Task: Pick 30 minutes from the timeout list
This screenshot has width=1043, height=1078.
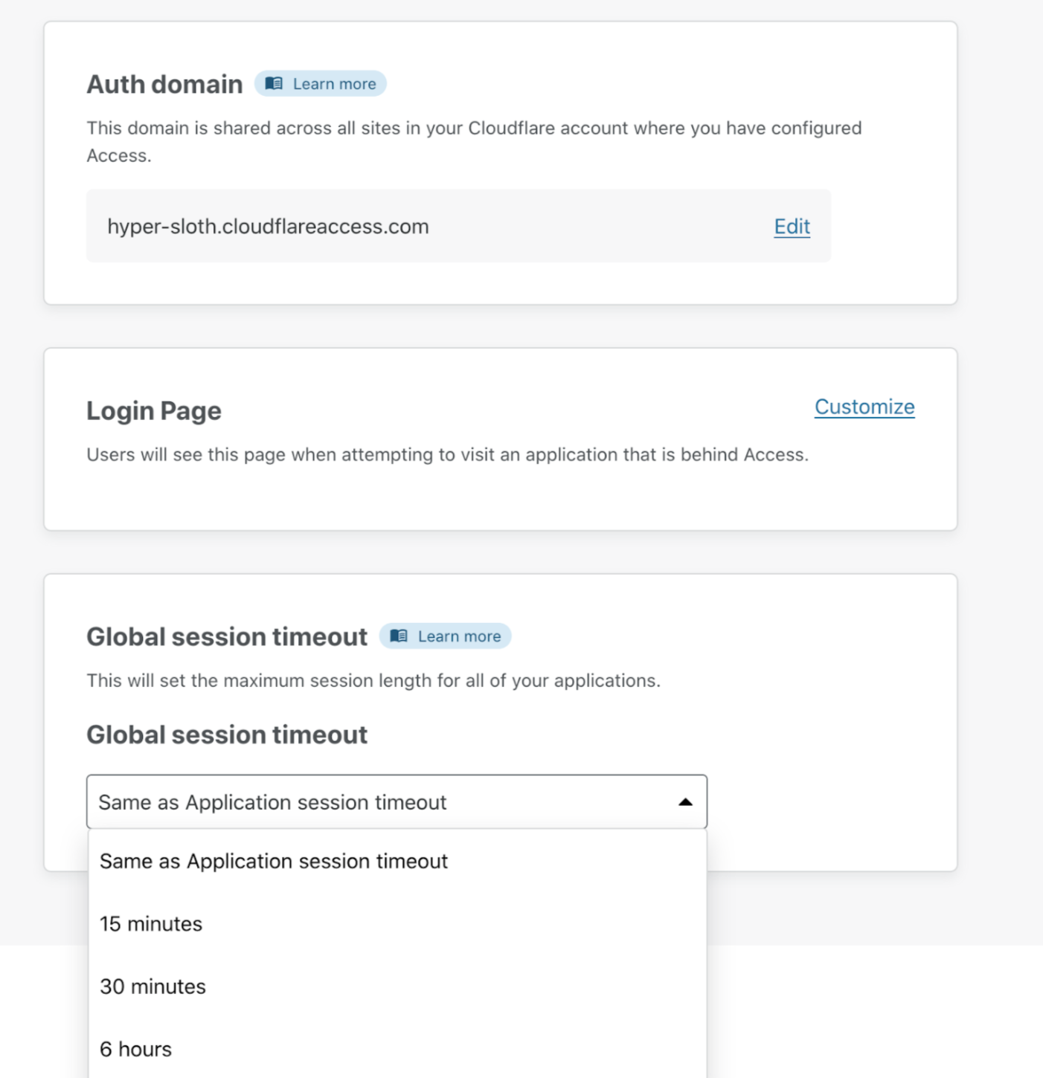Action: click(x=153, y=987)
